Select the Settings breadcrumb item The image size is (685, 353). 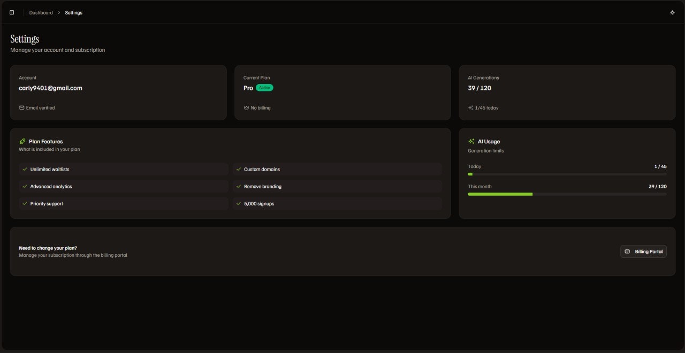pos(73,12)
